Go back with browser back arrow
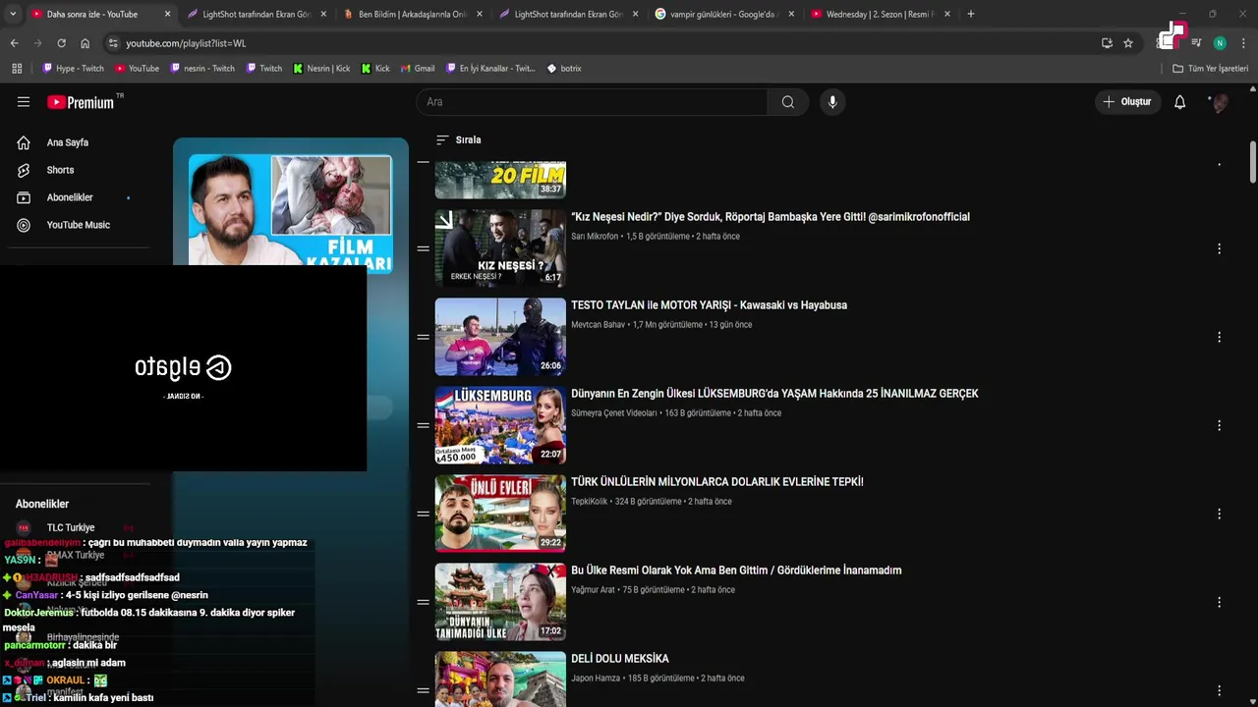This screenshot has height=707, width=1258. pyautogui.click(x=14, y=43)
